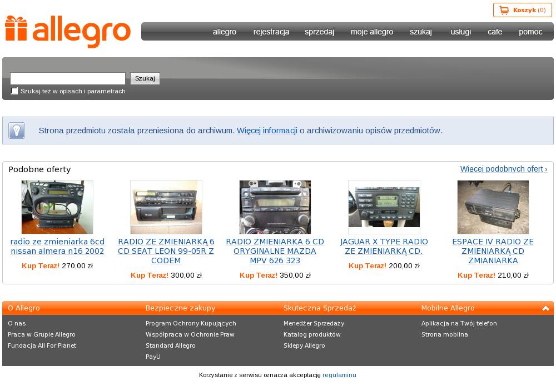Viewport: 556px width, 386px height.
Task: Open the 'rejestracja' menu item
Action: 271,32
